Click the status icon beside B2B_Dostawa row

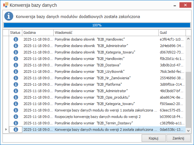click(16, 65)
